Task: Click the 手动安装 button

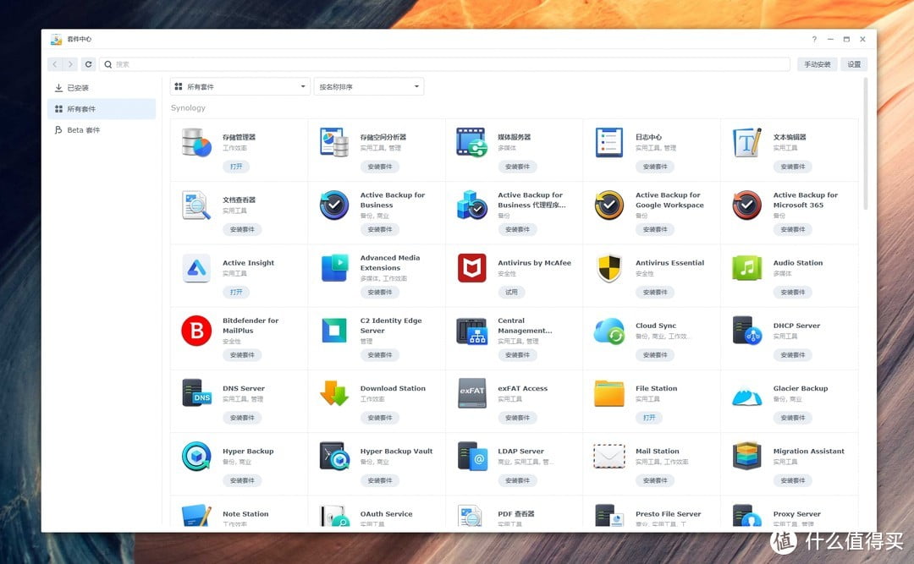Action: (817, 64)
